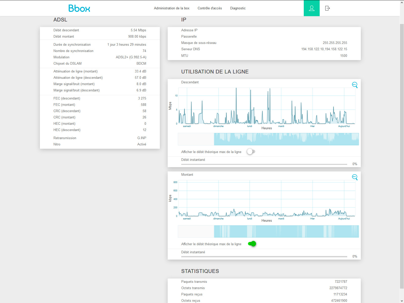This screenshot has height=303, width=404.
Task: Click the Descendant débit instantané progress bar
Action: point(264,164)
